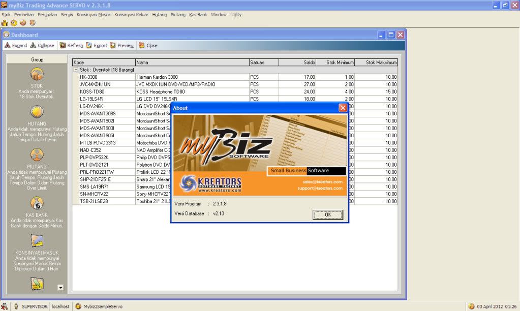The image size is (520, 311).
Task: Select row PLP-DVP532K
Action: [x=125, y=157]
